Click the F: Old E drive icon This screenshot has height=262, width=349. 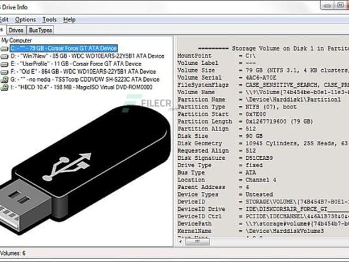4,72
